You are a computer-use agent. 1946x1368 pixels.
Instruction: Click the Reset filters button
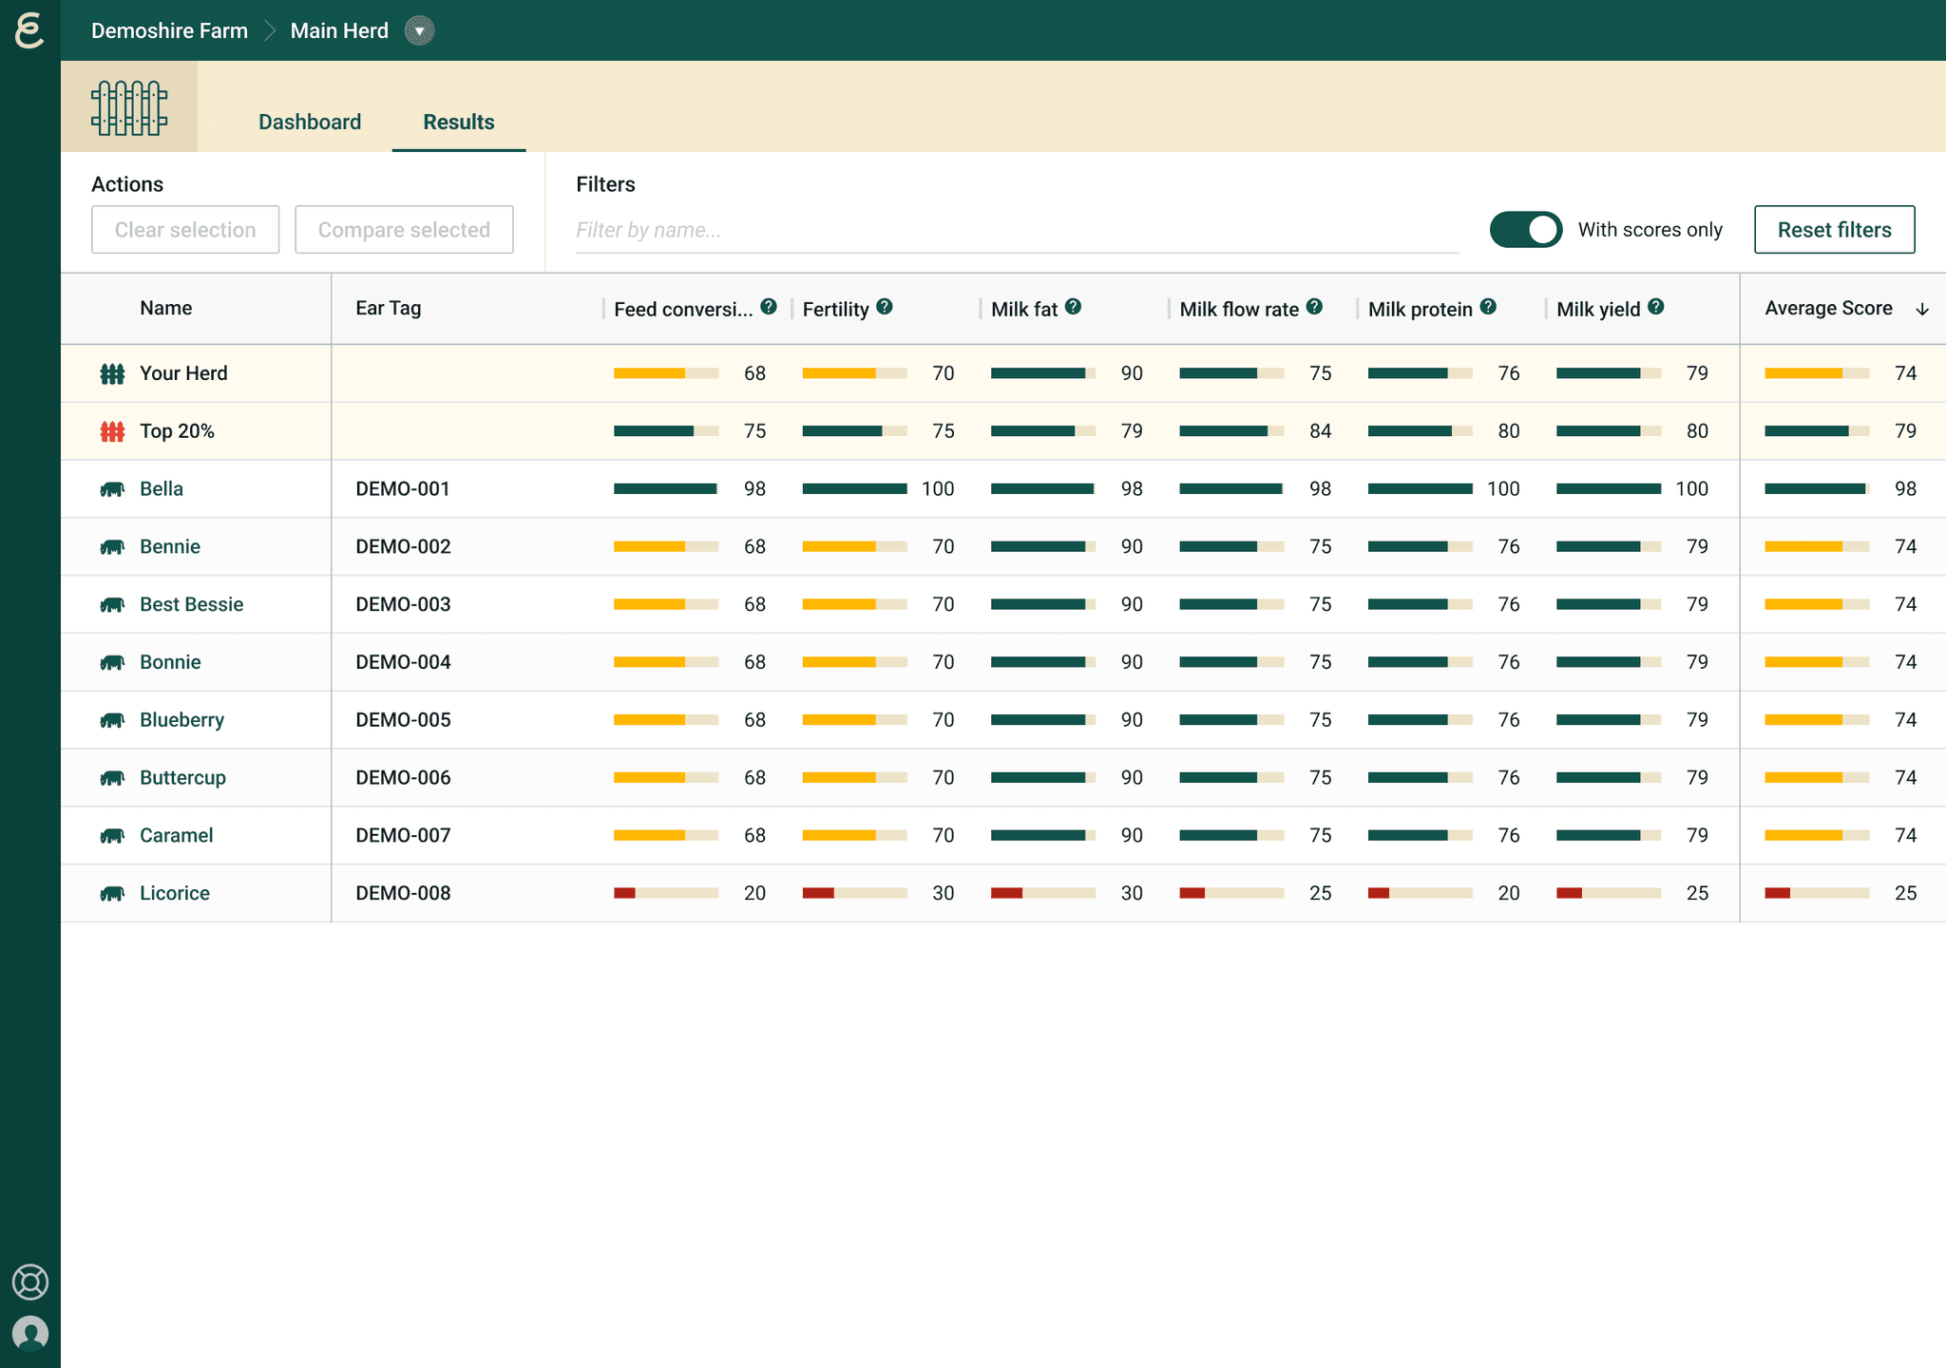point(1834,230)
